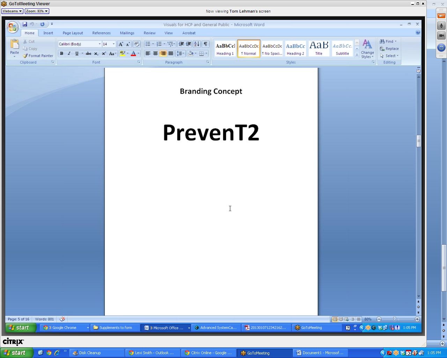
Task: Open the Webcams dropdown in GoToMeeting
Action: [12, 11]
